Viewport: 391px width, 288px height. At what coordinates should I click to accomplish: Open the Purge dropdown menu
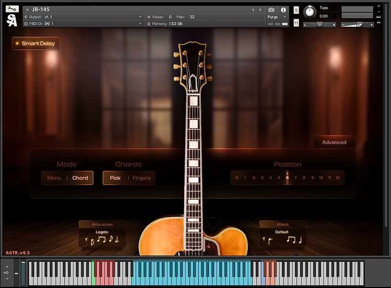coord(277,17)
